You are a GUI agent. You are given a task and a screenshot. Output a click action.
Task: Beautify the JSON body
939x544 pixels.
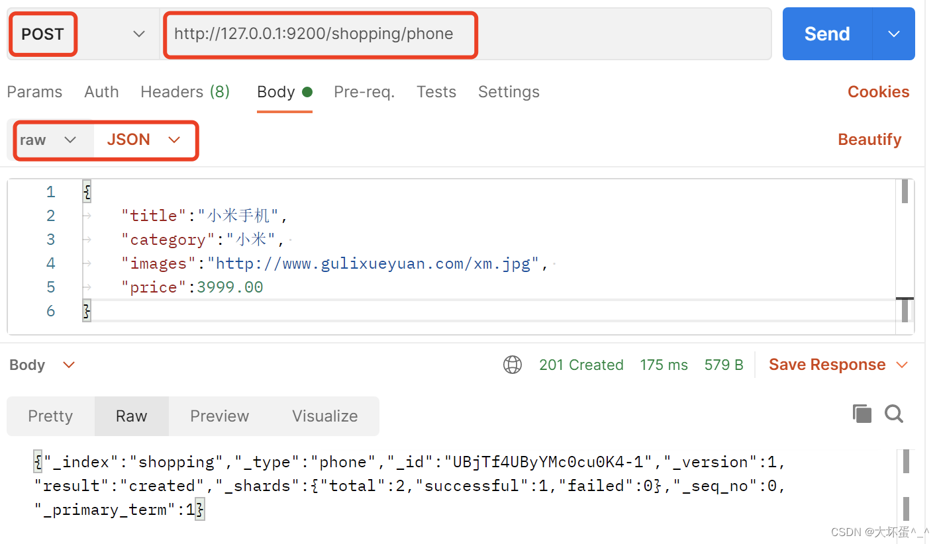tap(869, 140)
